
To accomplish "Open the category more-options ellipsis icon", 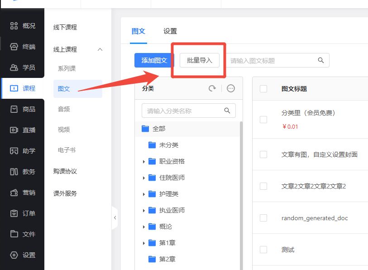I will [x=231, y=88].
